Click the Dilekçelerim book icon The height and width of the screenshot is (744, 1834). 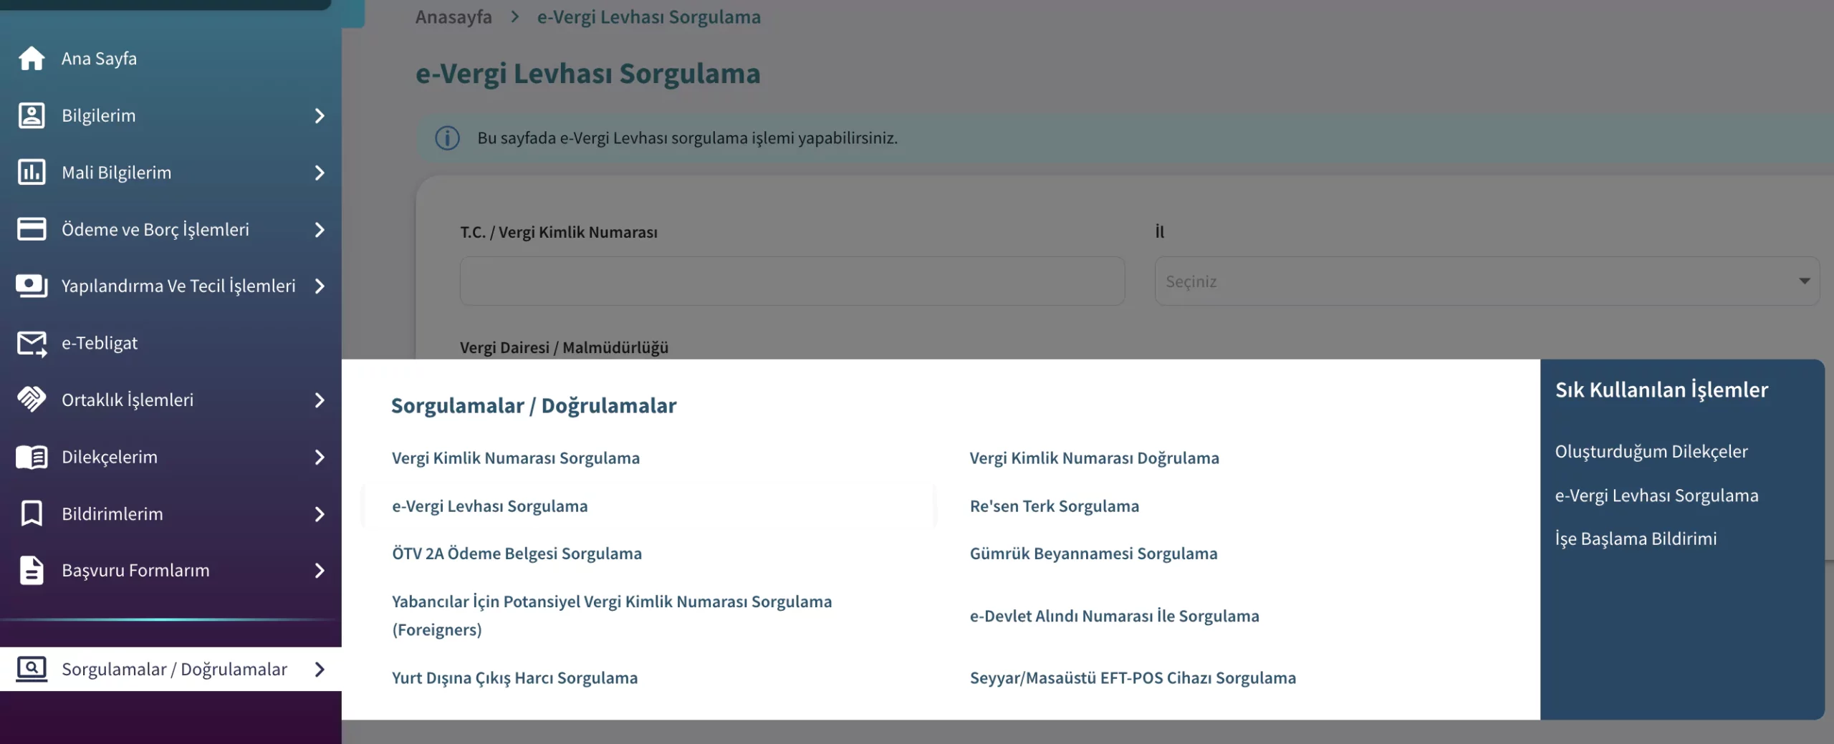pos(32,457)
